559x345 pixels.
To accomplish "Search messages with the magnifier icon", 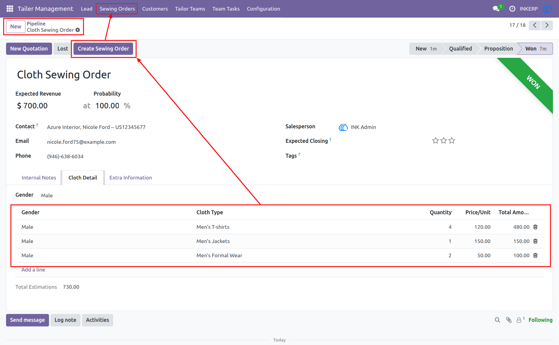I will [497, 320].
